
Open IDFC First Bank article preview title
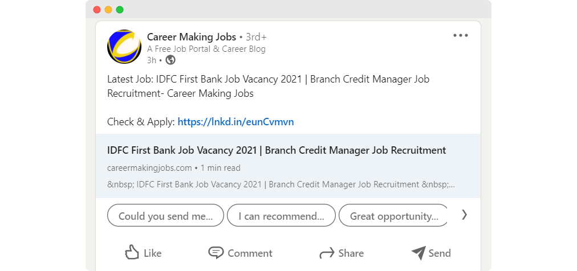point(277,150)
